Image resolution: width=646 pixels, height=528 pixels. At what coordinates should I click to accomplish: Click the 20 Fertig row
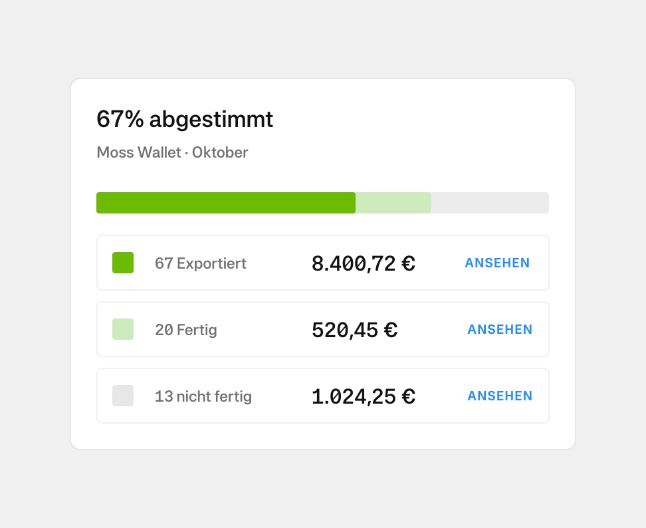point(322,329)
